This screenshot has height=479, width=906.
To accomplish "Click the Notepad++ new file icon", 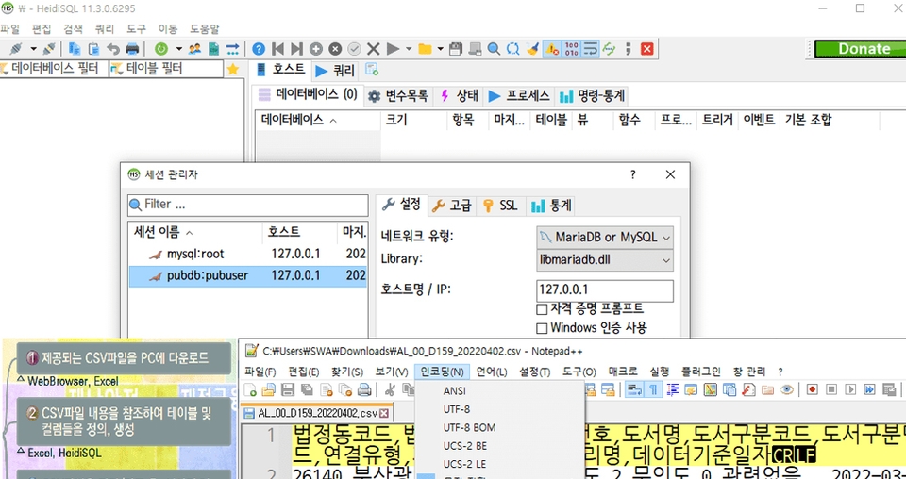I will [250, 389].
